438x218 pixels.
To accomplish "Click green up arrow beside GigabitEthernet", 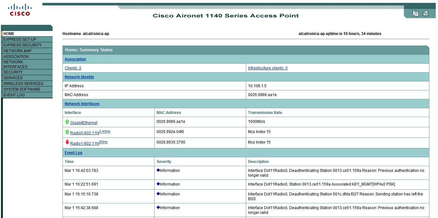I will (x=67, y=122).
